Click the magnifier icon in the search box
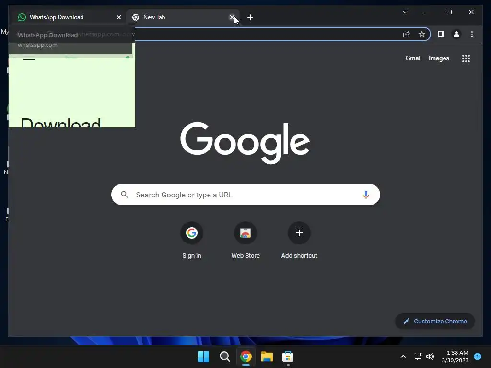The image size is (491, 368). point(124,195)
